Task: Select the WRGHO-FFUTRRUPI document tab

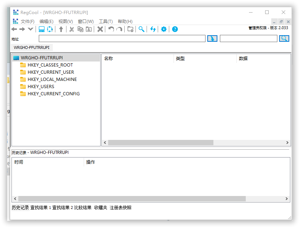Action: click(x=32, y=47)
